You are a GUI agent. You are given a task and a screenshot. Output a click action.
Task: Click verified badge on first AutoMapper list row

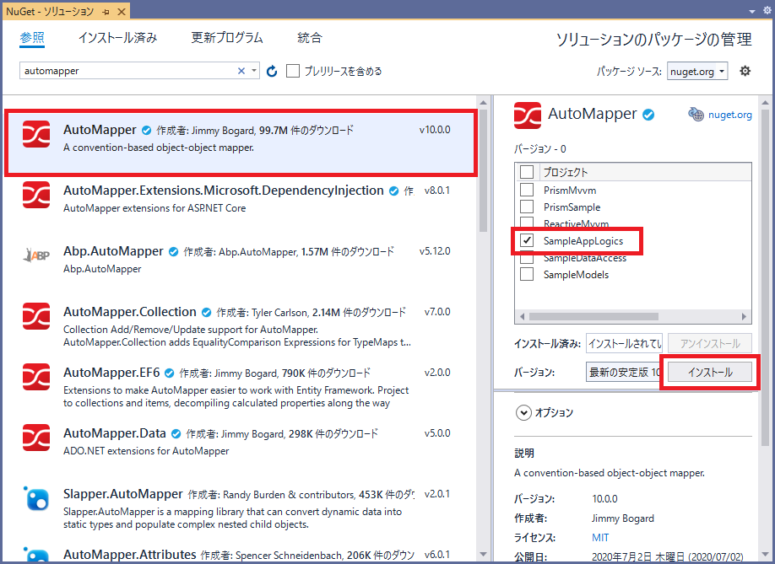[x=146, y=131]
